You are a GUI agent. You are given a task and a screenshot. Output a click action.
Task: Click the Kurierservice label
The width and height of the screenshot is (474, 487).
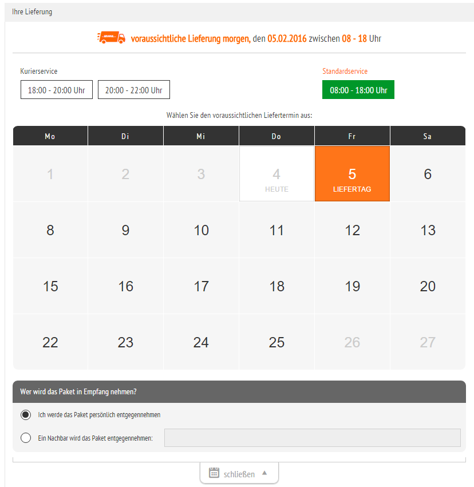coord(39,71)
